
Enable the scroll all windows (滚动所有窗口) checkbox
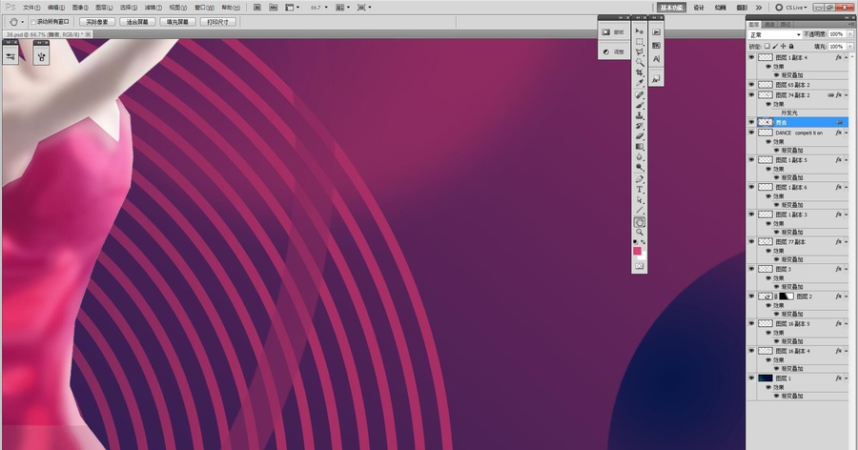coord(33,22)
